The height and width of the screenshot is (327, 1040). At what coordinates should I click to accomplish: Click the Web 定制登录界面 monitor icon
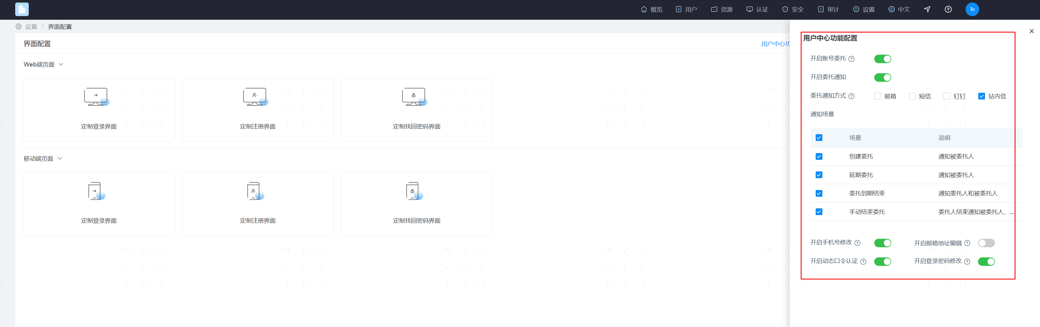coord(96,97)
